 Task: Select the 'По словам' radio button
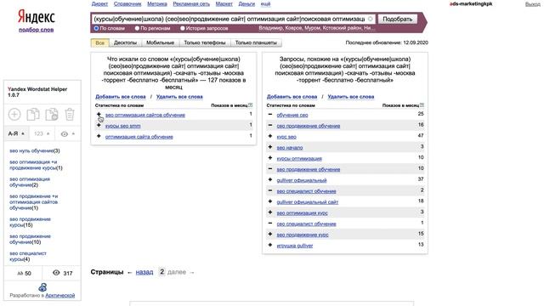96,28
